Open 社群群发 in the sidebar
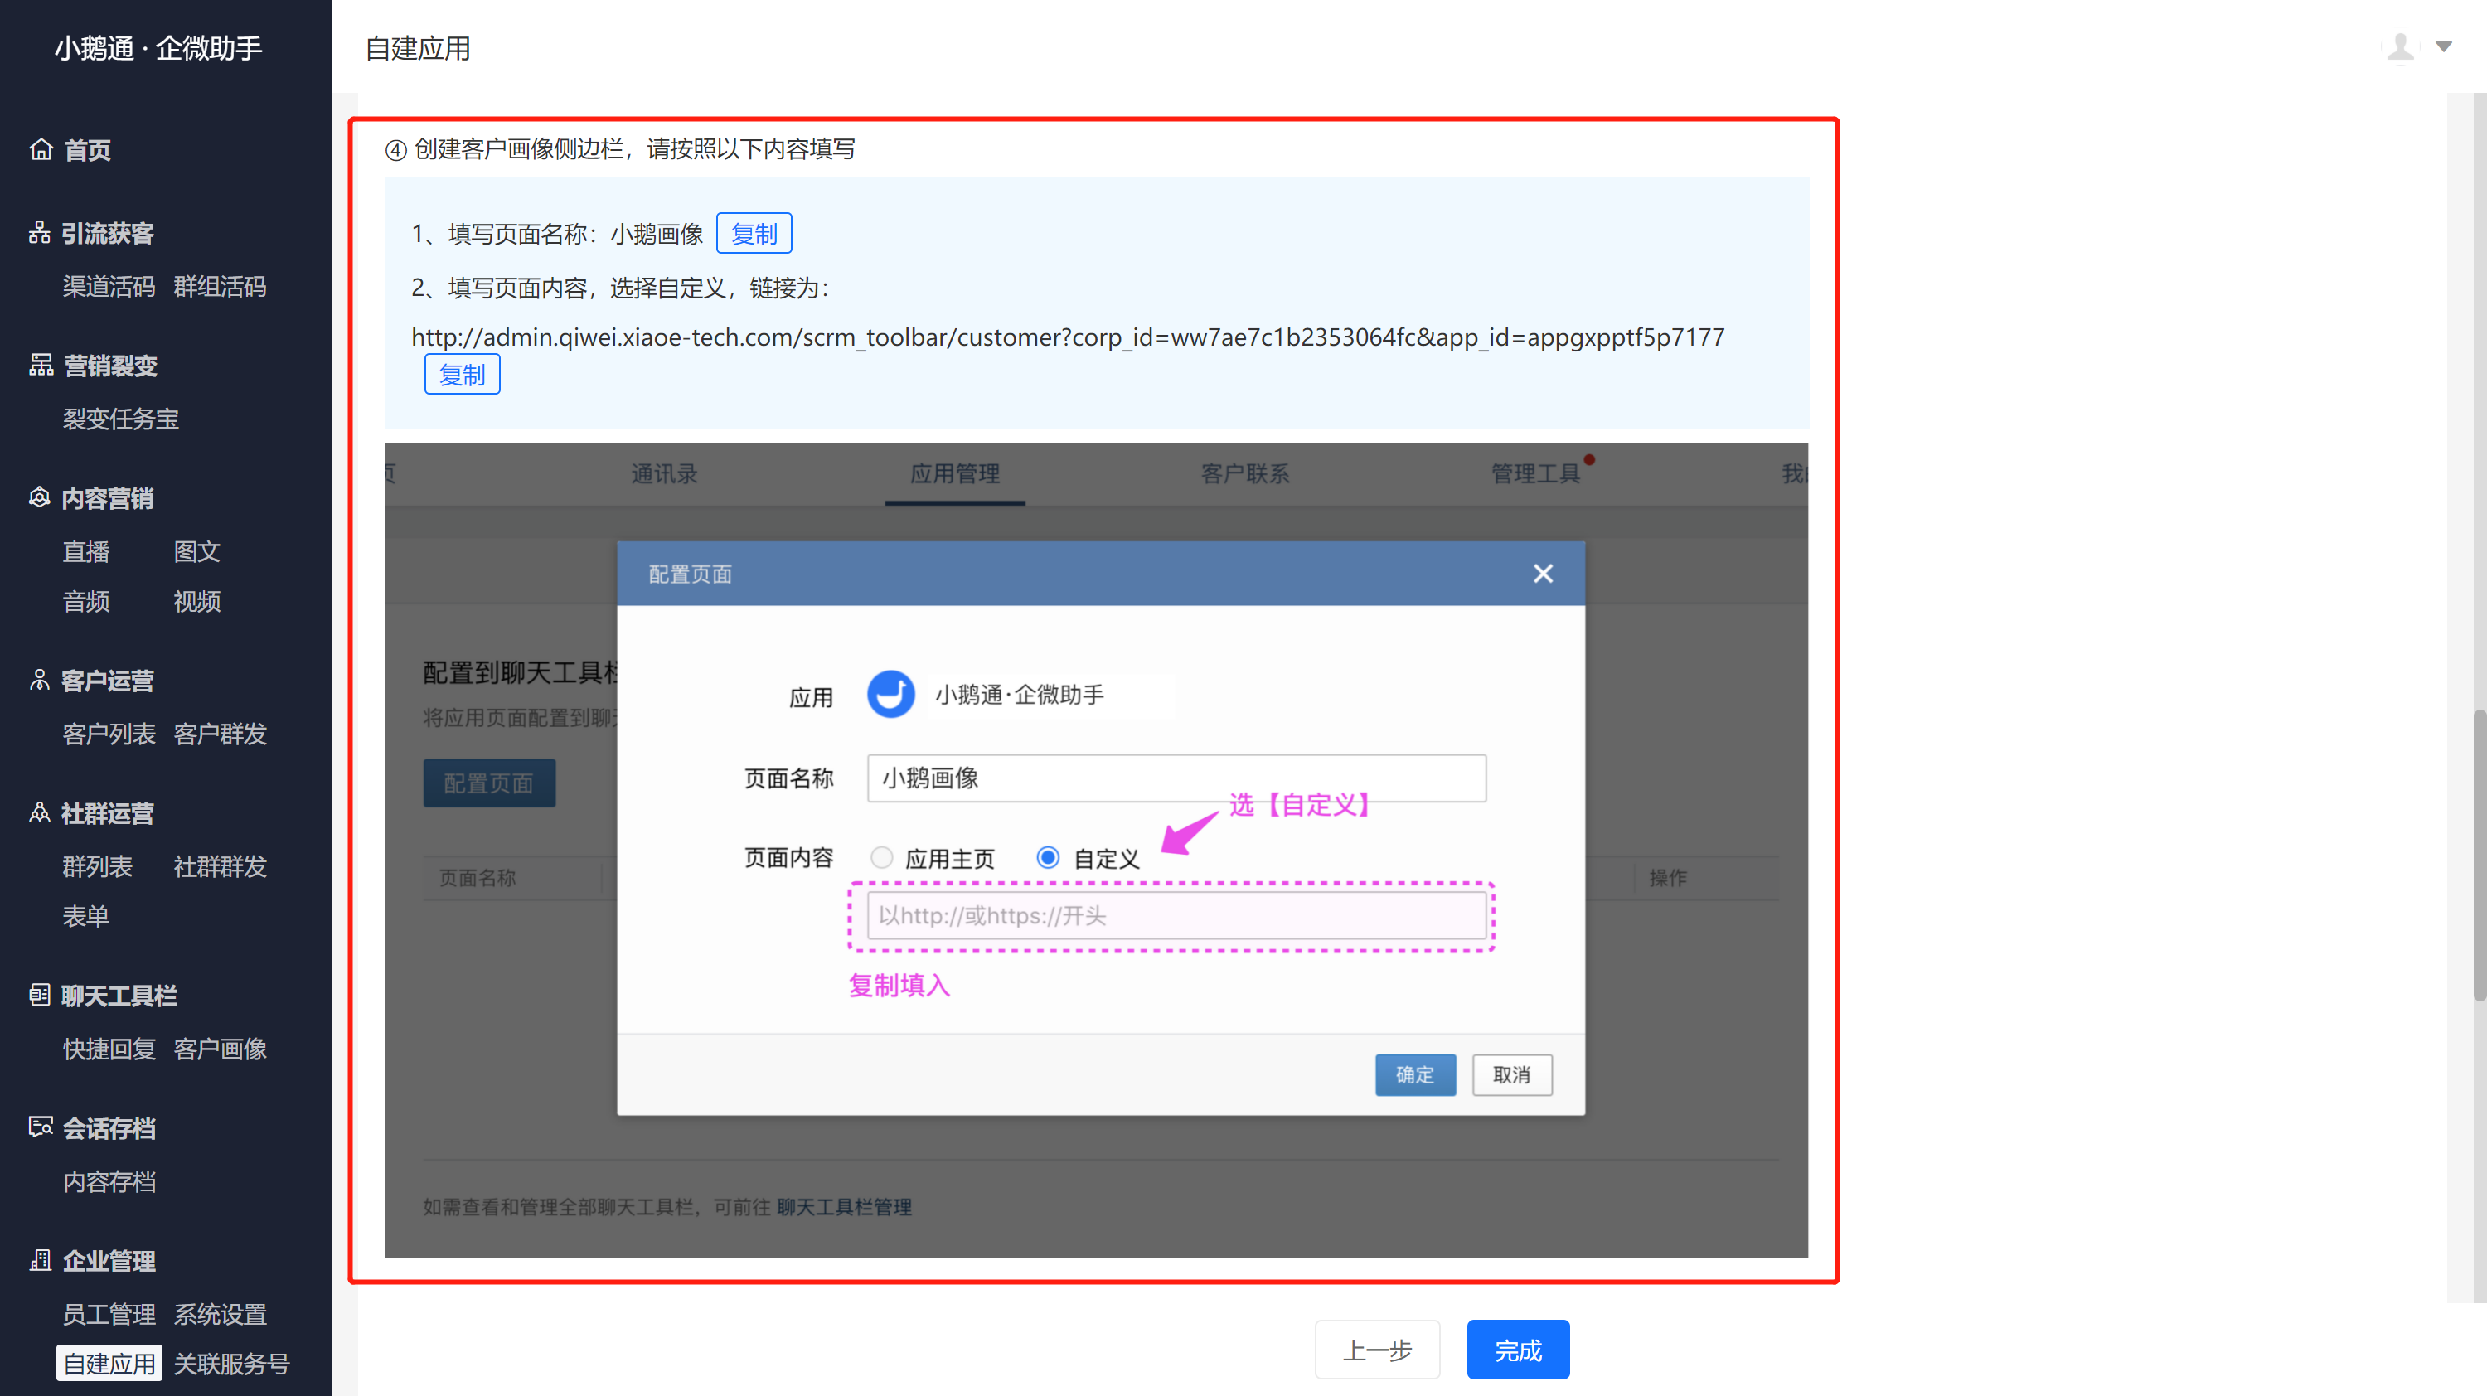The height and width of the screenshot is (1396, 2487). click(x=221, y=866)
